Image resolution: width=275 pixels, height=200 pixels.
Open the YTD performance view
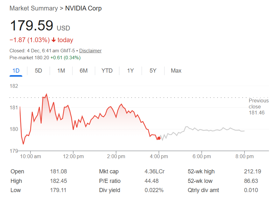tap(107, 71)
